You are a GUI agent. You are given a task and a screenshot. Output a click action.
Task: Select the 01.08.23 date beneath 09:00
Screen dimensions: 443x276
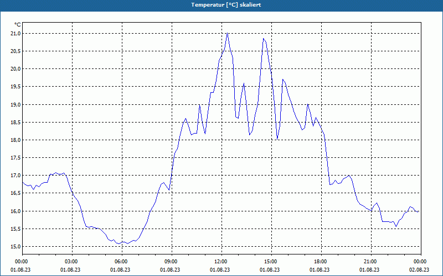[170, 269]
